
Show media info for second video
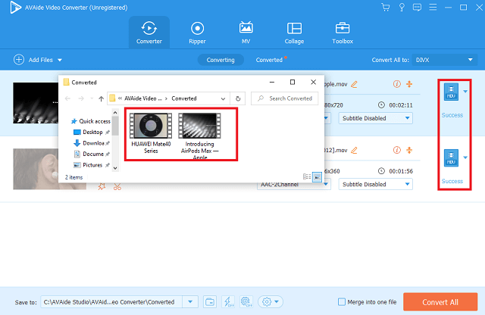tap(397, 150)
